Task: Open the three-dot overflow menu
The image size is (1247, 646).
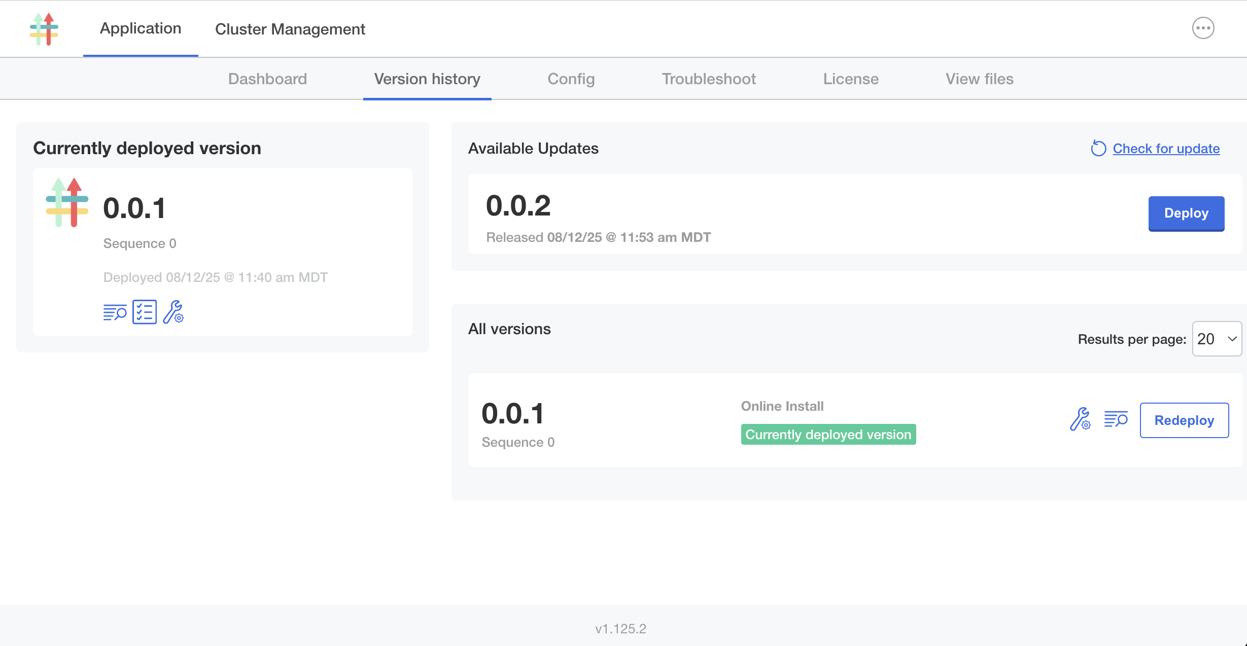Action: [x=1203, y=28]
